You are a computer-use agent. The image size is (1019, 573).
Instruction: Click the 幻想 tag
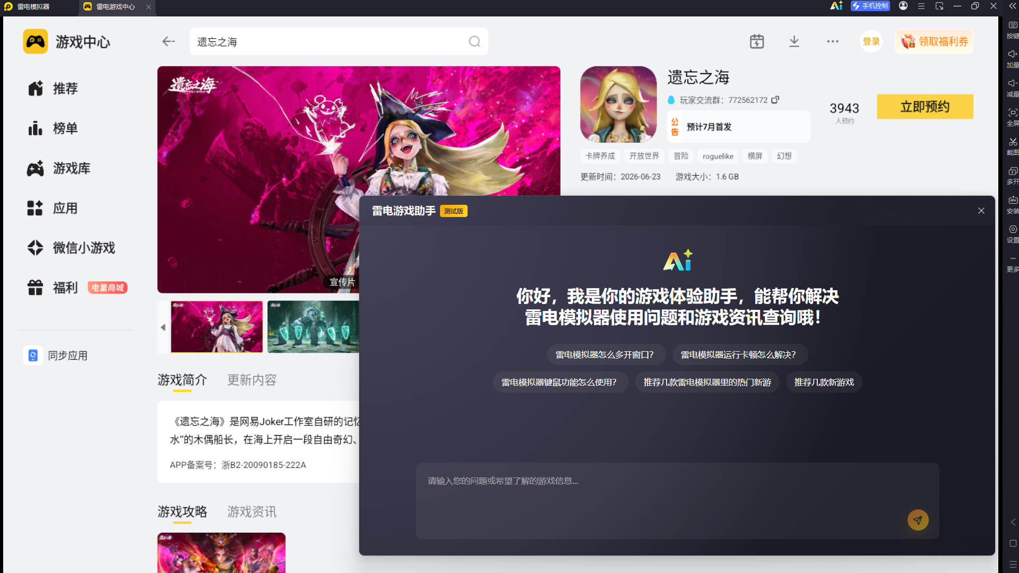tap(784, 156)
